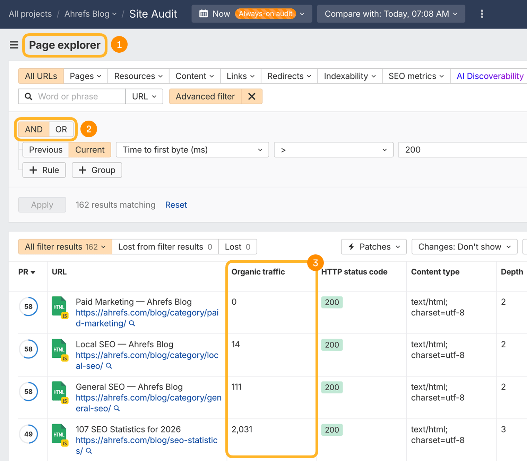Click the HTML file icon for Paid Marketing
This screenshot has width=527, height=461.
(60, 307)
